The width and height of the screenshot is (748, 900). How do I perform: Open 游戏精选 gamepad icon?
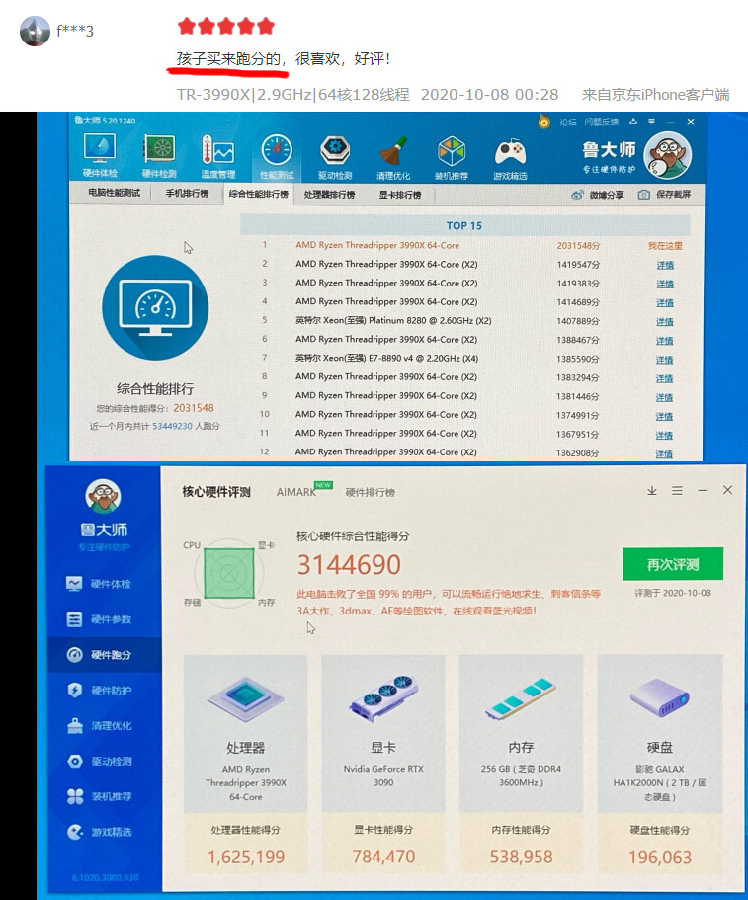(510, 158)
